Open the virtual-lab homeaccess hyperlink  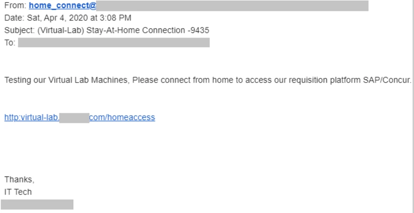click(80, 117)
